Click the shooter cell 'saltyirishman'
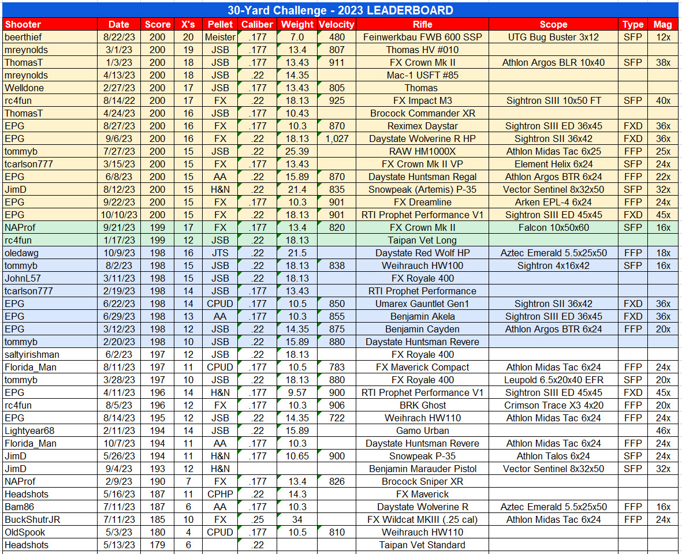Image resolution: width=682 pixels, height=554 pixels. click(50, 354)
